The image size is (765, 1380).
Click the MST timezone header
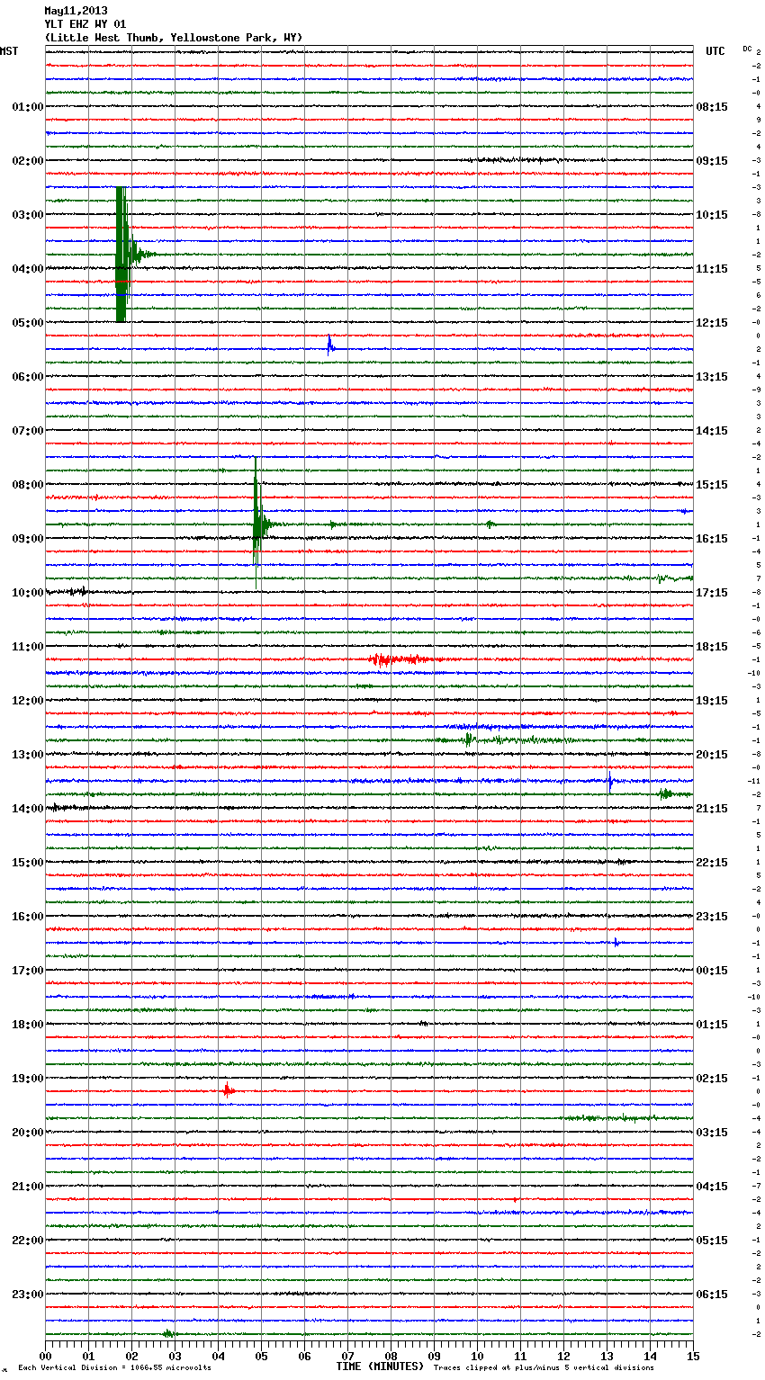pyautogui.click(x=9, y=51)
